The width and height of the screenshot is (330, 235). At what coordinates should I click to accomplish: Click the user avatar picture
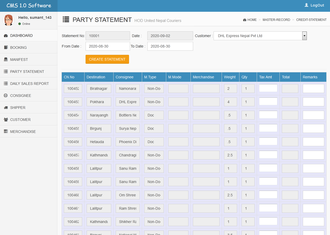[8, 20]
